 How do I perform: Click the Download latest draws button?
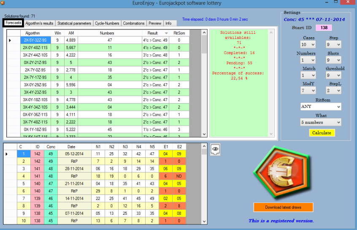click(x=283, y=208)
